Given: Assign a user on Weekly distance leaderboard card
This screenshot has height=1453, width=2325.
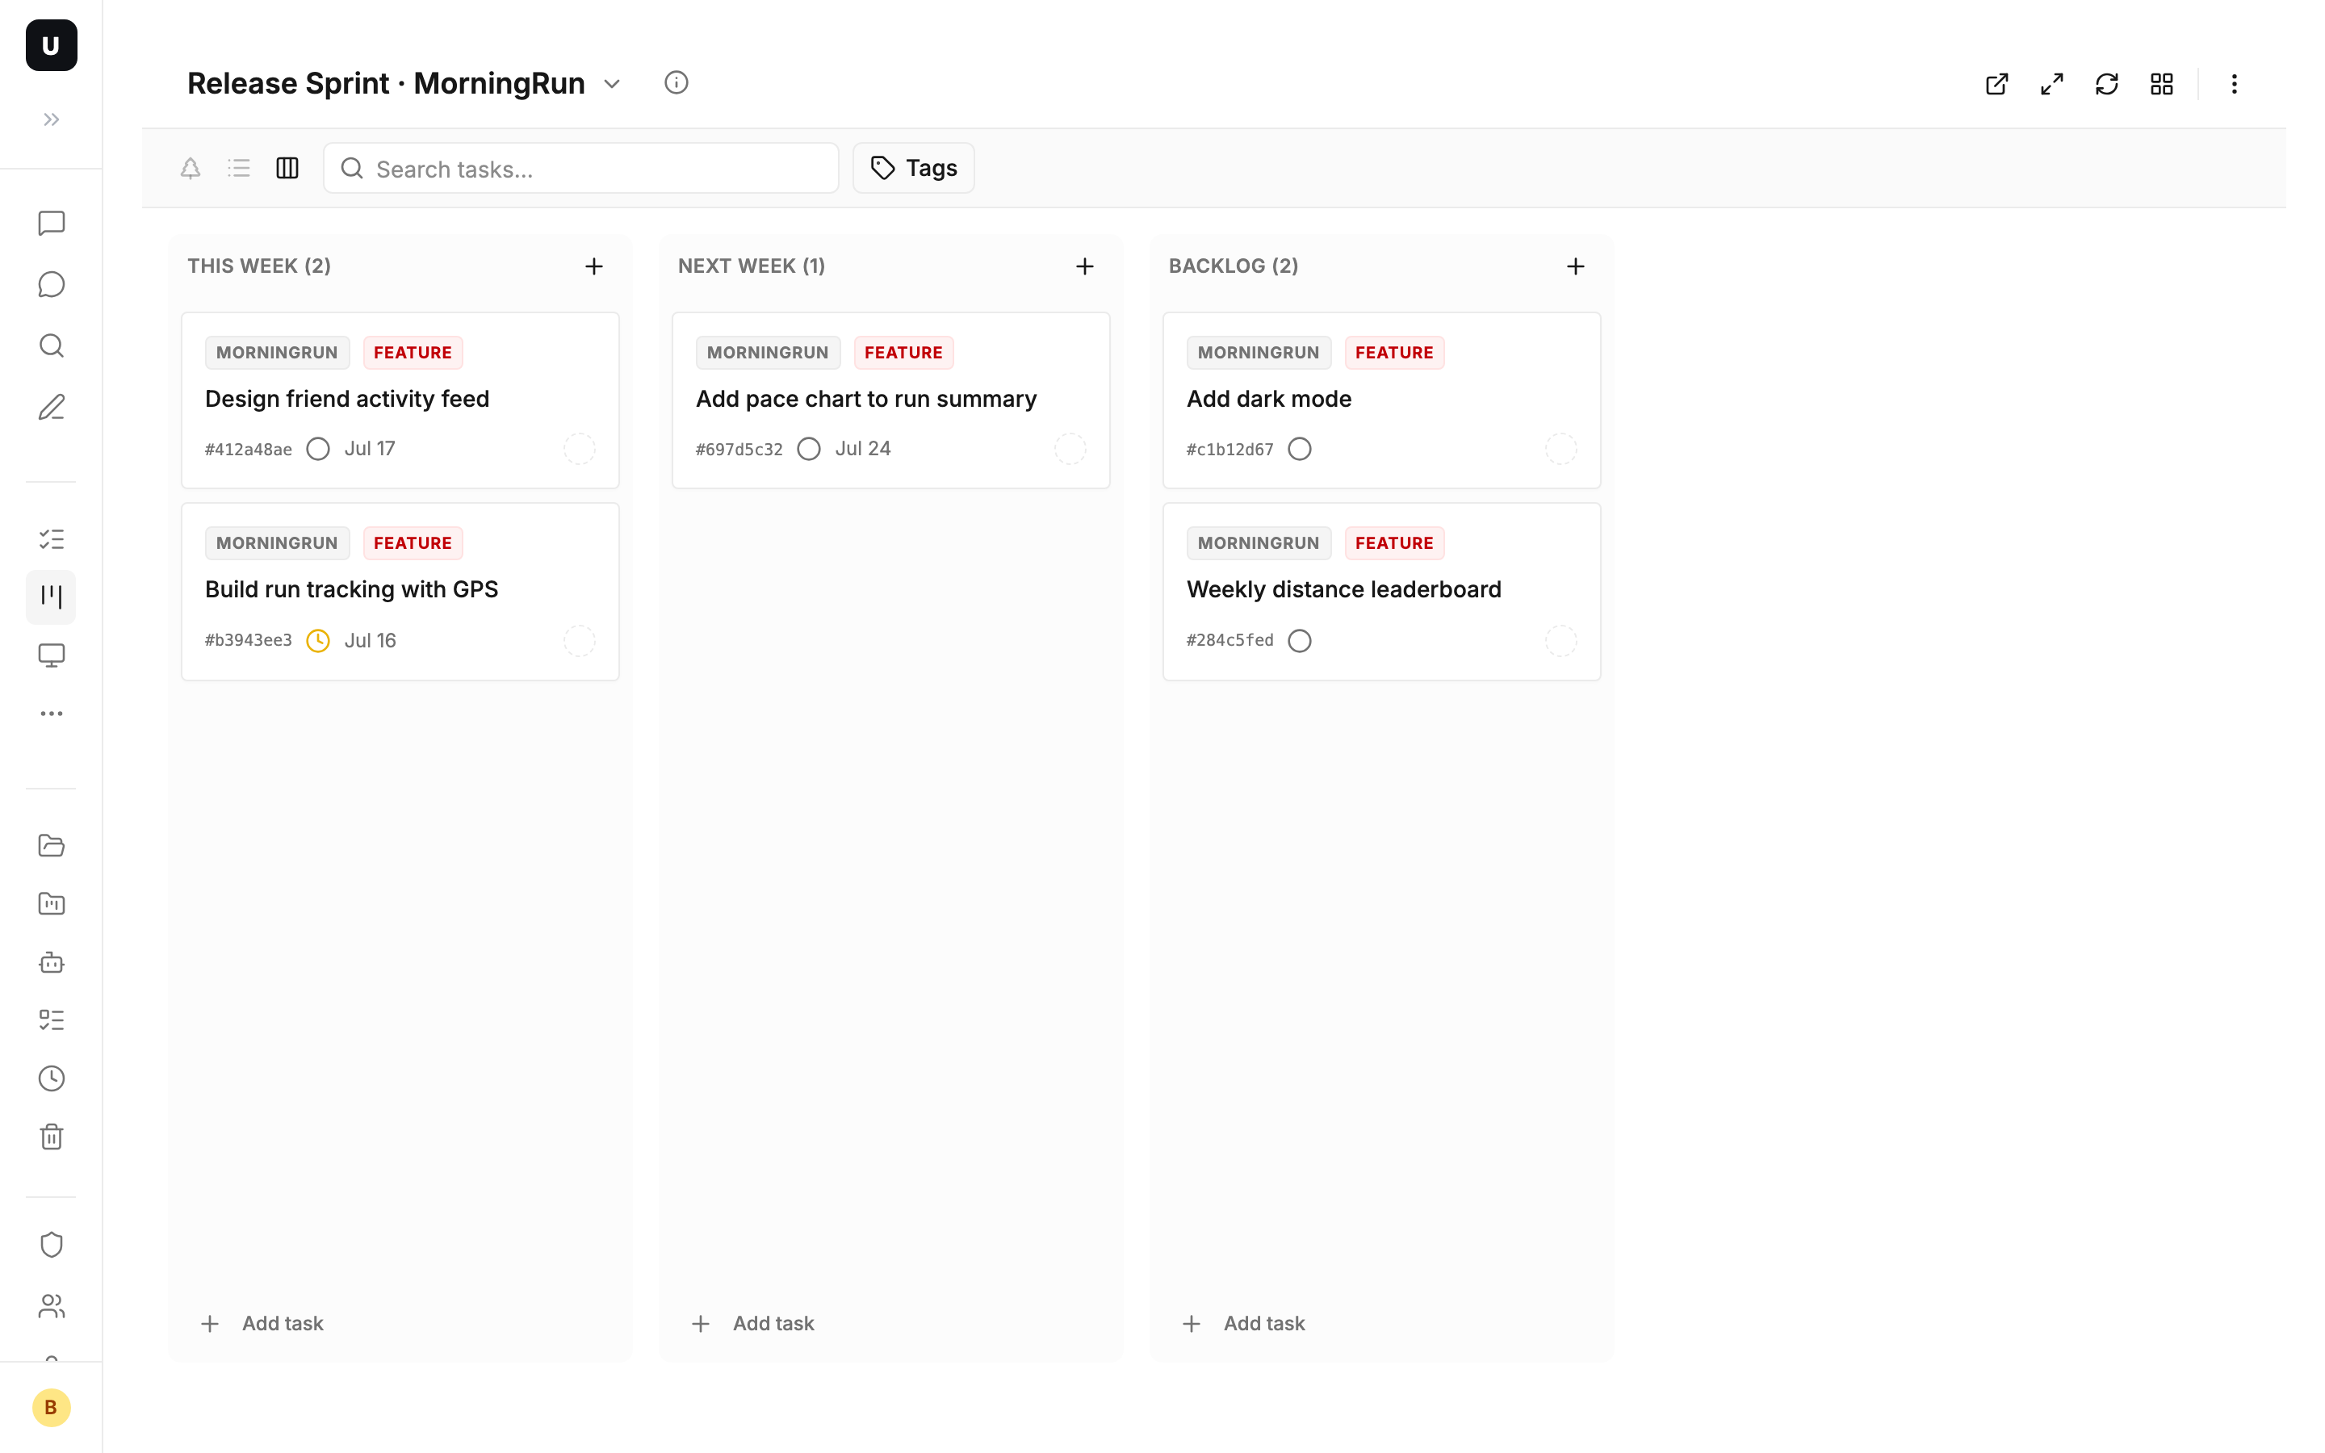Looking at the screenshot, I should tap(1561, 641).
